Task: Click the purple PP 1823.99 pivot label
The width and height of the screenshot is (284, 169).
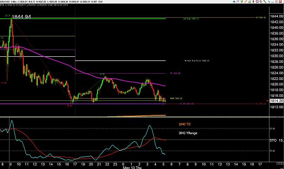Action: click(175, 73)
